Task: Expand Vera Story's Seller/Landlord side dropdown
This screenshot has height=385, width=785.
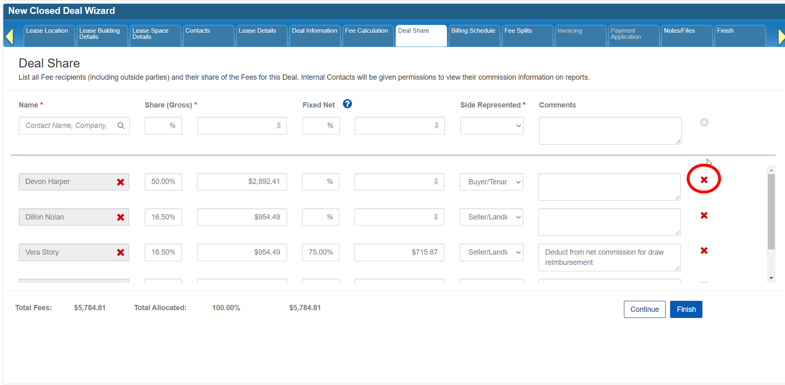Action: click(491, 252)
